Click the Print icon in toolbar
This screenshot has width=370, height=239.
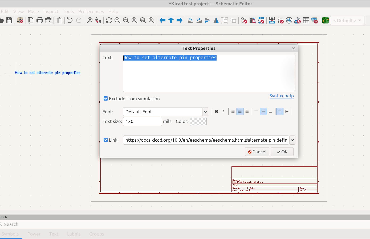pyautogui.click(x=39, y=20)
